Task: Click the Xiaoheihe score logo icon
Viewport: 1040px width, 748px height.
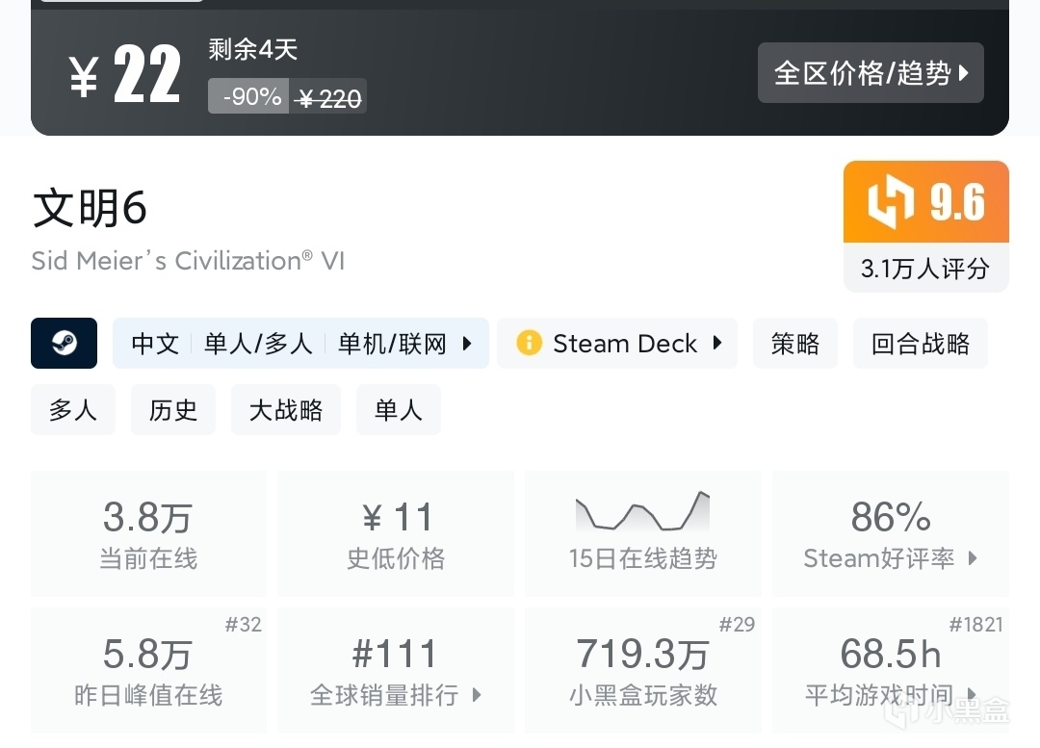Action: tap(891, 203)
